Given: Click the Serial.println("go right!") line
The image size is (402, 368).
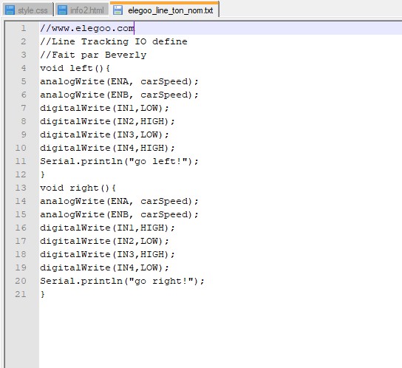Looking at the screenshot, I should point(122,281).
